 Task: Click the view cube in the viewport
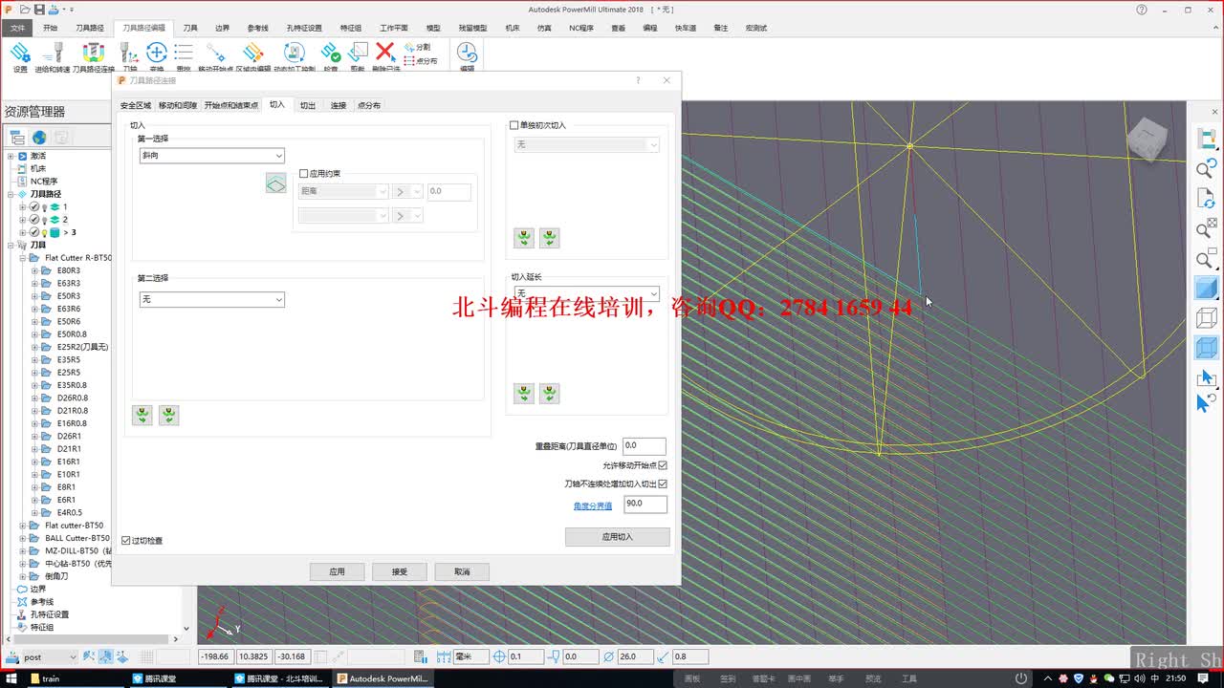tap(1146, 141)
